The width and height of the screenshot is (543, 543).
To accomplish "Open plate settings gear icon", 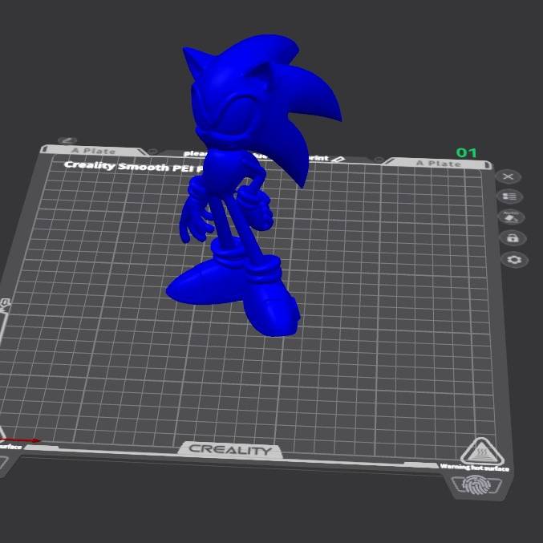I will pyautogui.click(x=514, y=260).
